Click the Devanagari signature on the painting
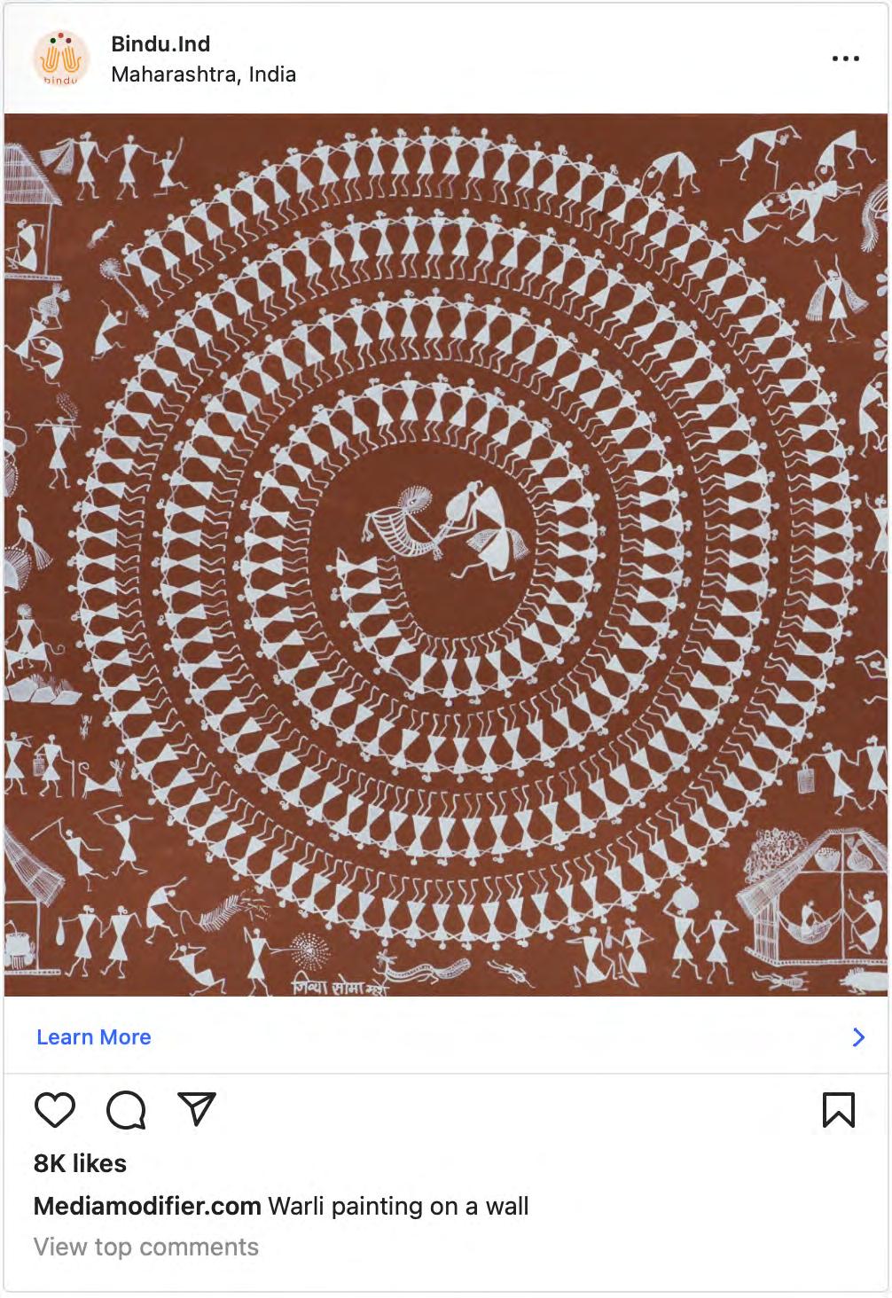This screenshot has height=1298, width=892. point(340,985)
